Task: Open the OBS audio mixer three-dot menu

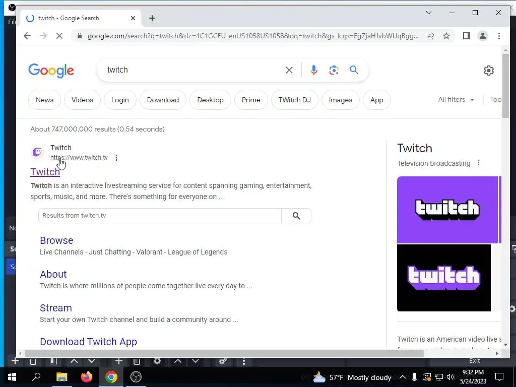Action: 243,361
